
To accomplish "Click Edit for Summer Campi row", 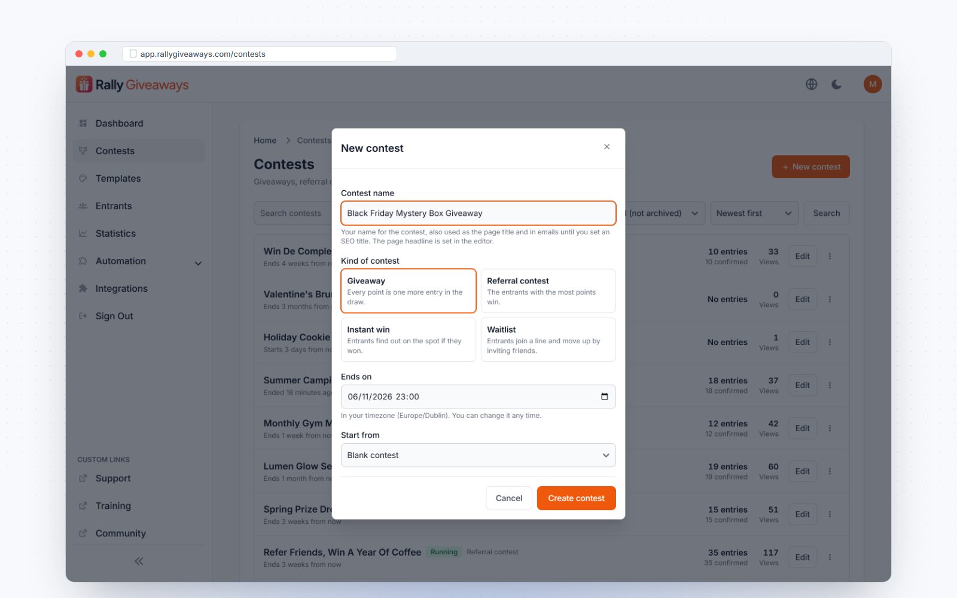I will click(803, 385).
